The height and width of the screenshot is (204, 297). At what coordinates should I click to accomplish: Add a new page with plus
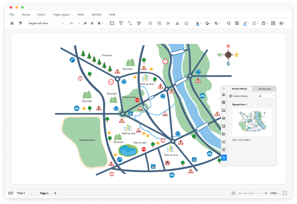coord(55,193)
